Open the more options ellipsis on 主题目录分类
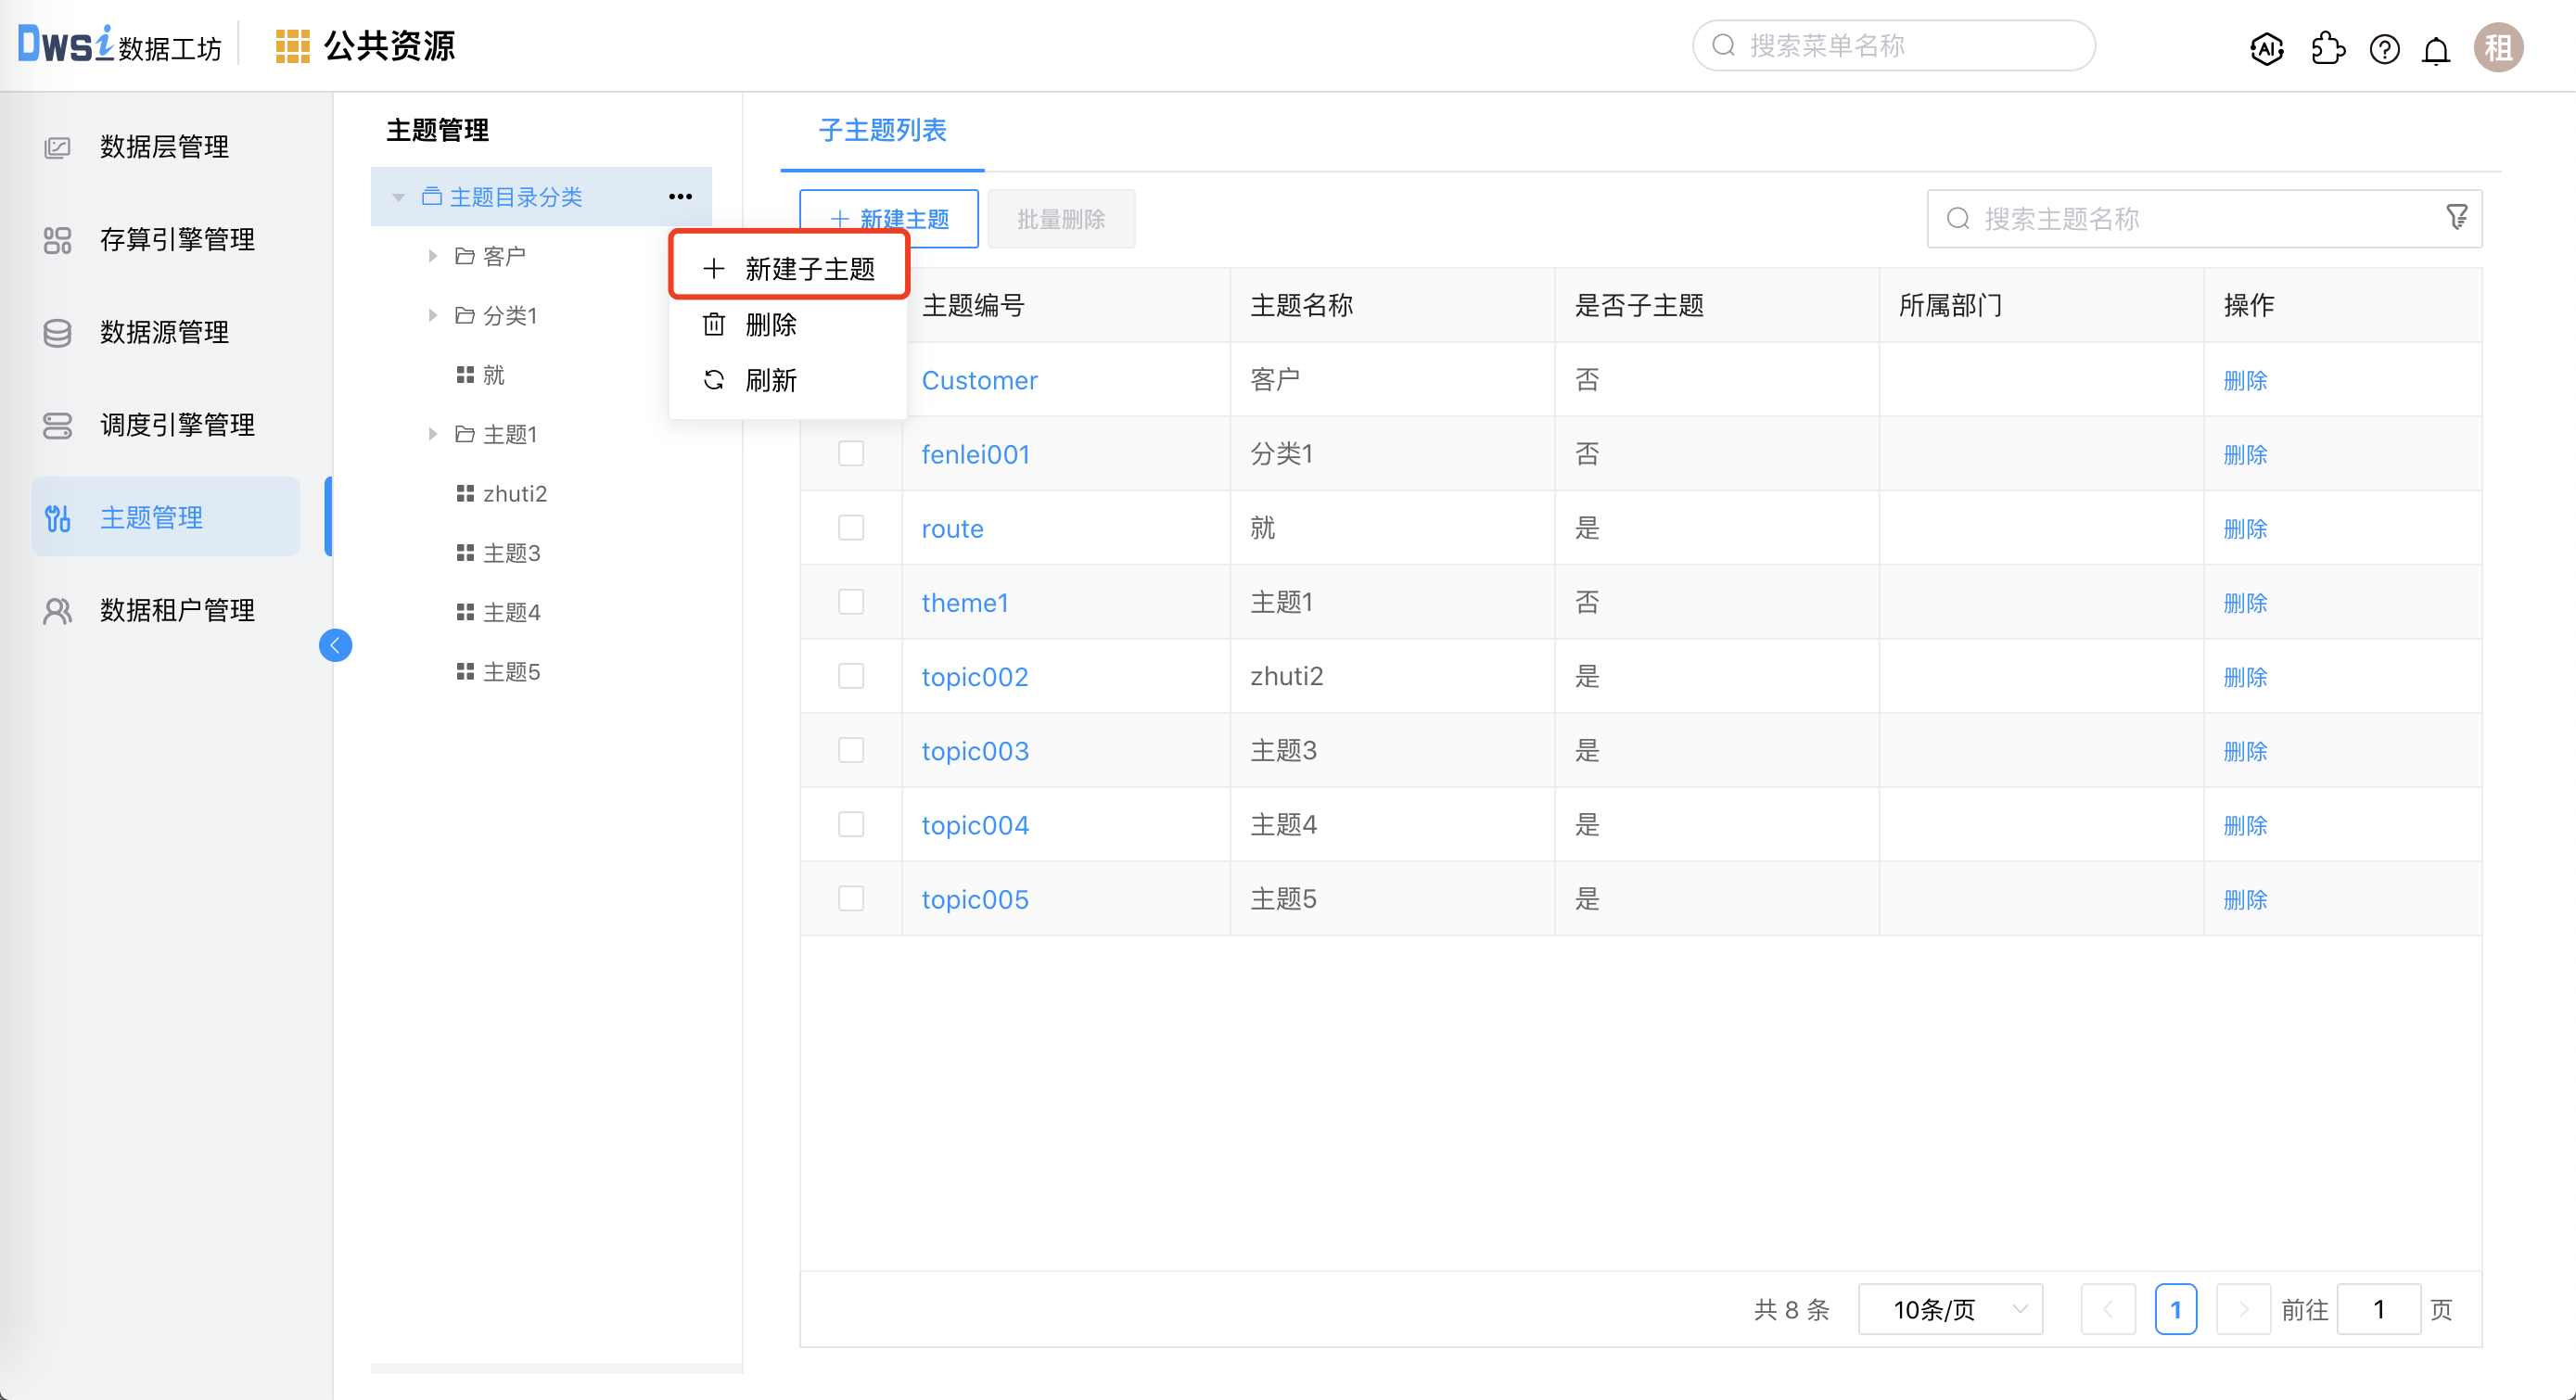2576x1400 pixels. click(680, 197)
